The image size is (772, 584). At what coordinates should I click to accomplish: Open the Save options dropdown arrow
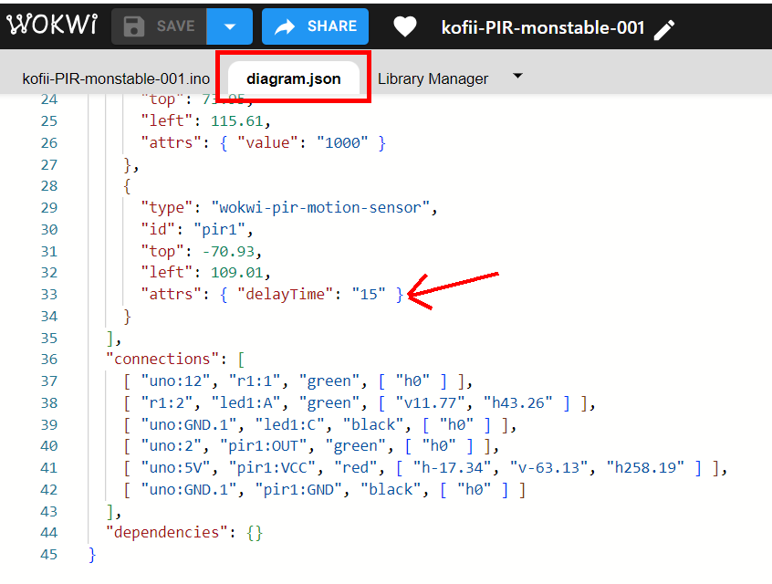click(x=228, y=27)
